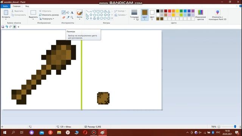Select the Text tool (A)
The height and width of the screenshot is (136, 242).
(72, 12)
